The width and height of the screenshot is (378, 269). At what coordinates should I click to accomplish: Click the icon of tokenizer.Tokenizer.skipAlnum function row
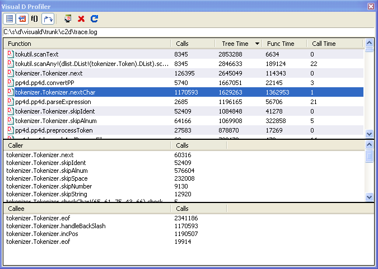(x=10, y=120)
